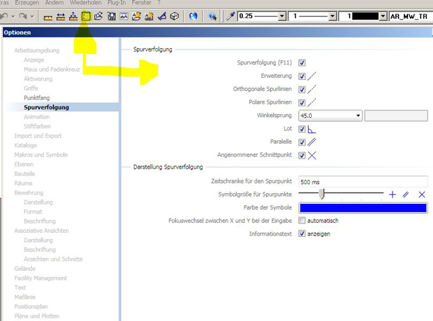This screenshot has height=321, width=433.
Task: Enable automatisch Fokuswechsel checkbox
Action: click(302, 221)
